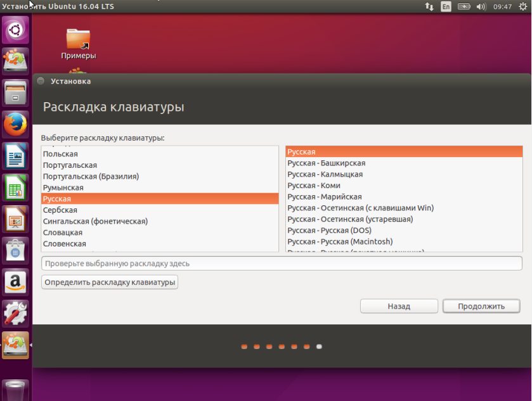Image resolution: width=532 pixels, height=401 pixels.
Task: Open the network connection indicator
Action: click(429, 6)
